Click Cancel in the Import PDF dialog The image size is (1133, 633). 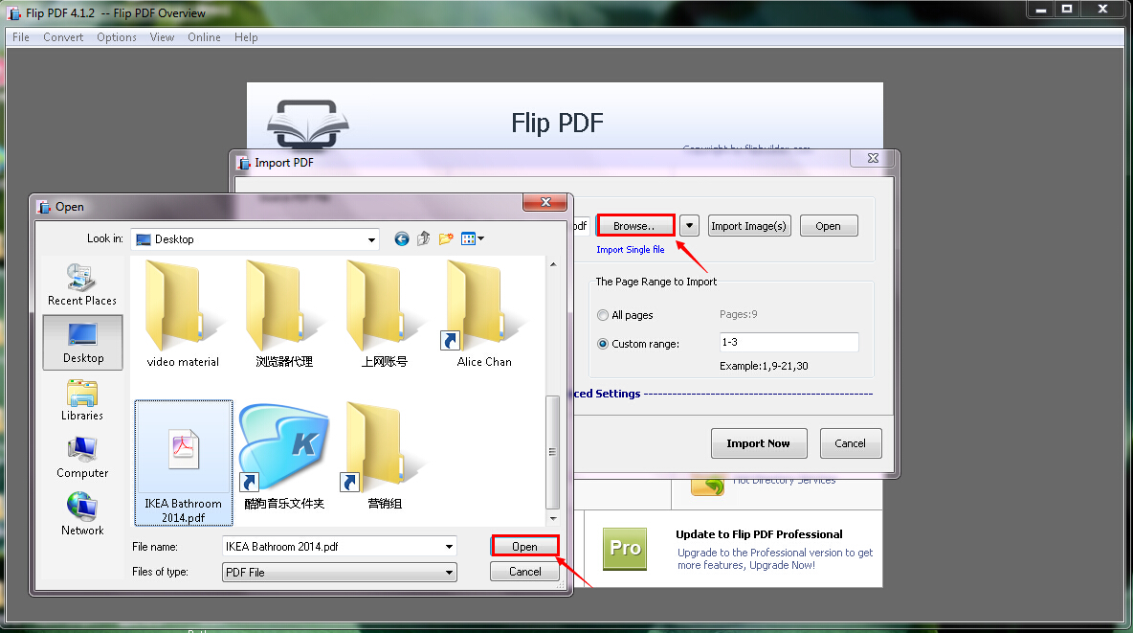[x=850, y=443]
